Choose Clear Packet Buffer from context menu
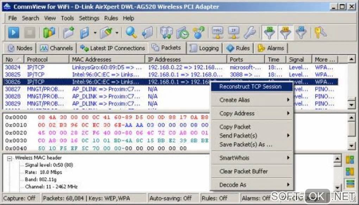The width and height of the screenshot is (359, 205). click(252, 171)
